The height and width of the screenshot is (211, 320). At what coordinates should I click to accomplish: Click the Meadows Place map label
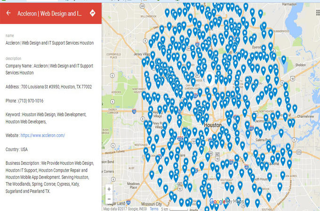pyautogui.click(x=133, y=186)
